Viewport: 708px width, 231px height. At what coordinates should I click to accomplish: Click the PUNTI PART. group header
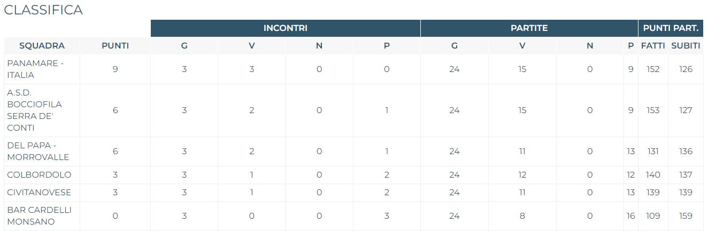point(671,28)
